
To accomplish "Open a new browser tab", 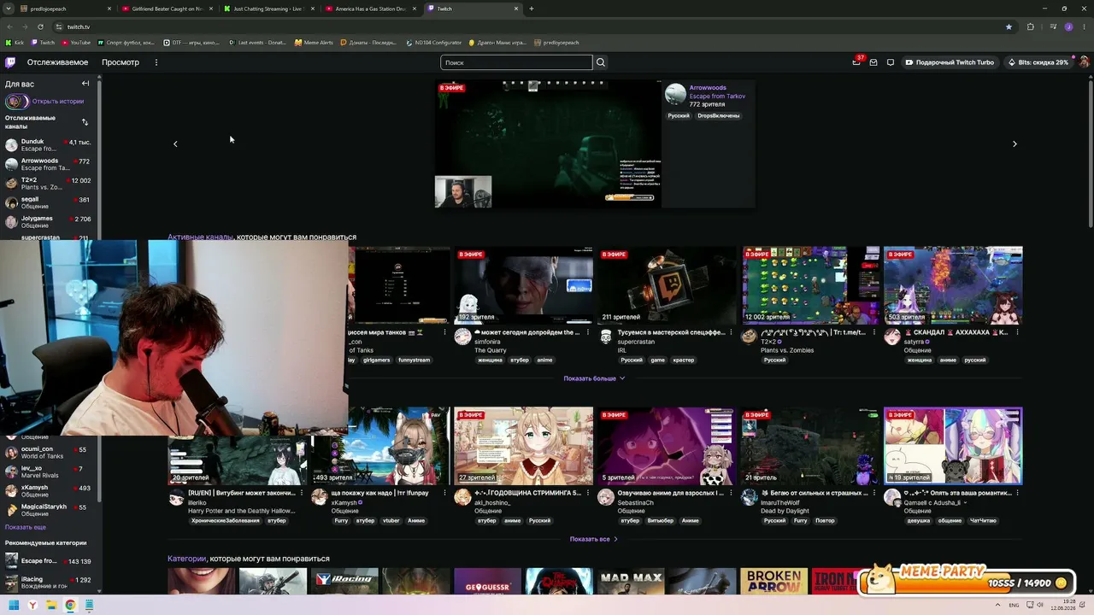I will pyautogui.click(x=532, y=9).
